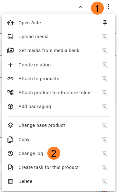This screenshot has width=117, height=192.
Task: Click the Attach to products link icon
Action: 11,79
